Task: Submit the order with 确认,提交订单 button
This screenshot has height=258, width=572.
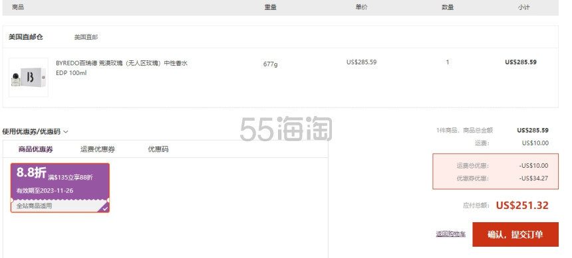Action: [515, 234]
